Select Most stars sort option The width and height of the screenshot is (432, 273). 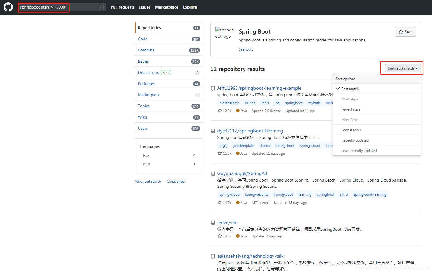coord(376,99)
